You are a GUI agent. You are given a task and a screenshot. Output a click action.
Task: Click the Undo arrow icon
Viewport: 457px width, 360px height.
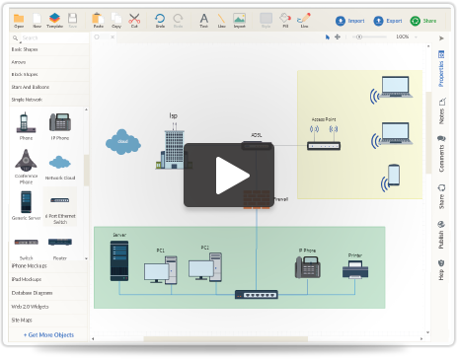160,19
